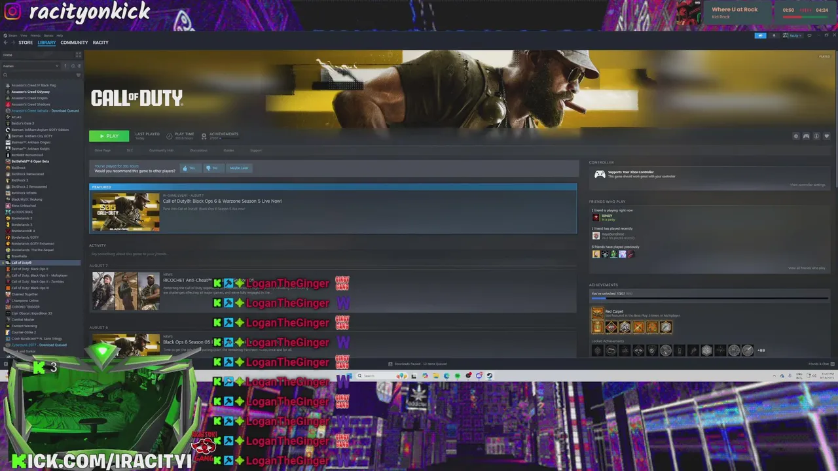Open the Store tab

(x=26, y=43)
